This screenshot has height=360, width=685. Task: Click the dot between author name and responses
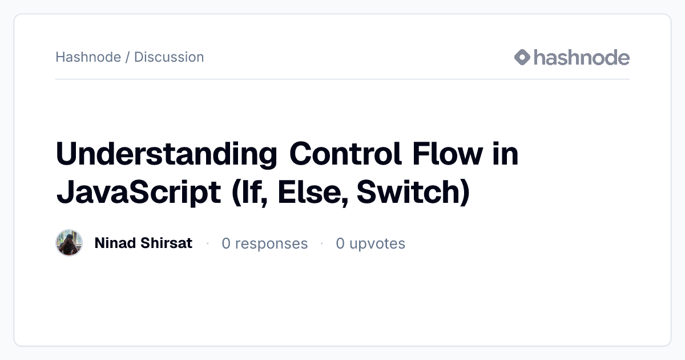(x=208, y=243)
